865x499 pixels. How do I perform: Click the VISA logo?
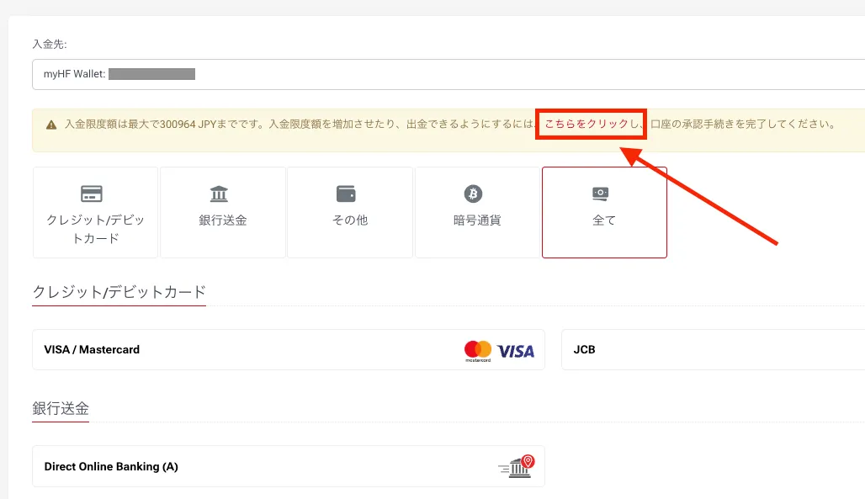click(516, 351)
